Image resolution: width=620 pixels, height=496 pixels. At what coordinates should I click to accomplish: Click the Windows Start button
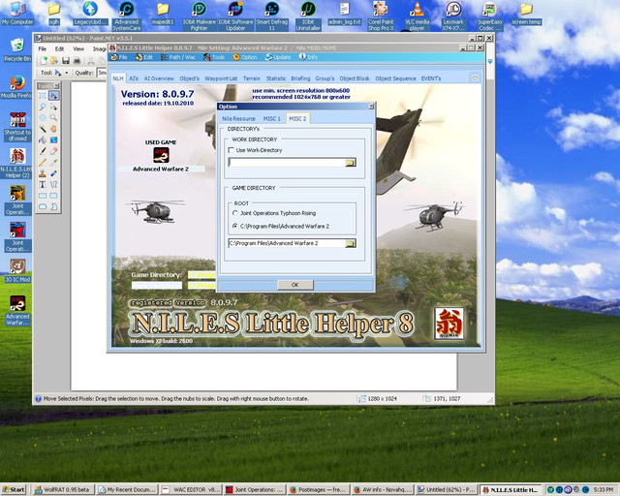coord(14,489)
